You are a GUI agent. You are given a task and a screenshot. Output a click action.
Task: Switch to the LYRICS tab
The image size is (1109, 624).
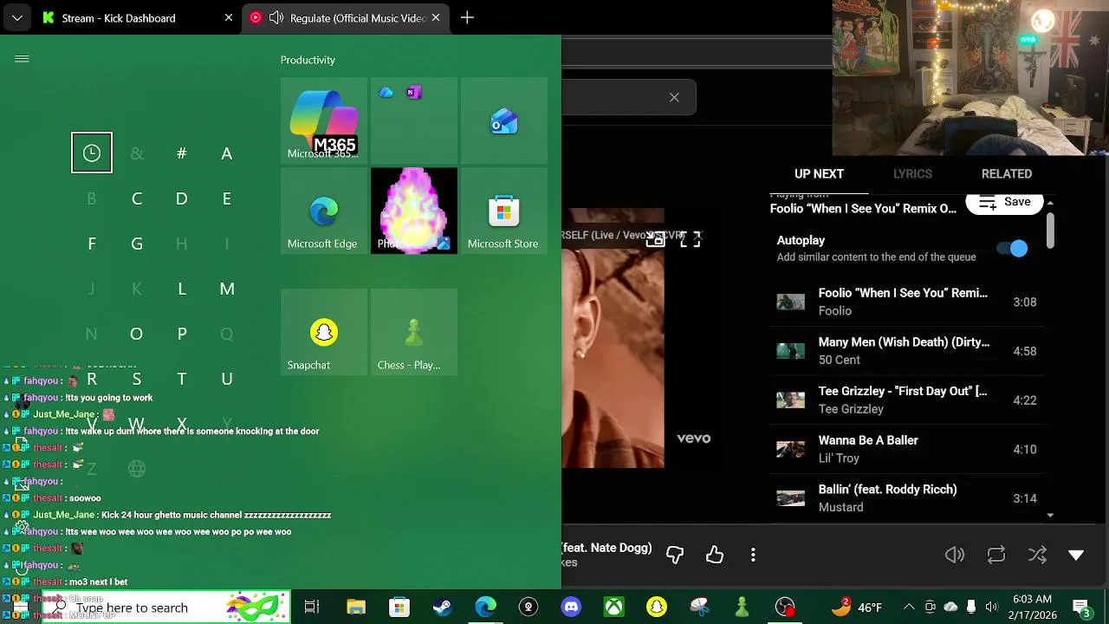point(912,173)
